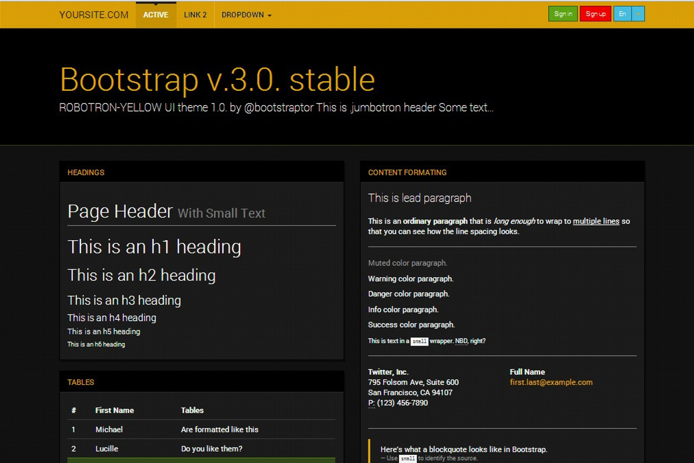Click the green Sign in button

(x=563, y=13)
